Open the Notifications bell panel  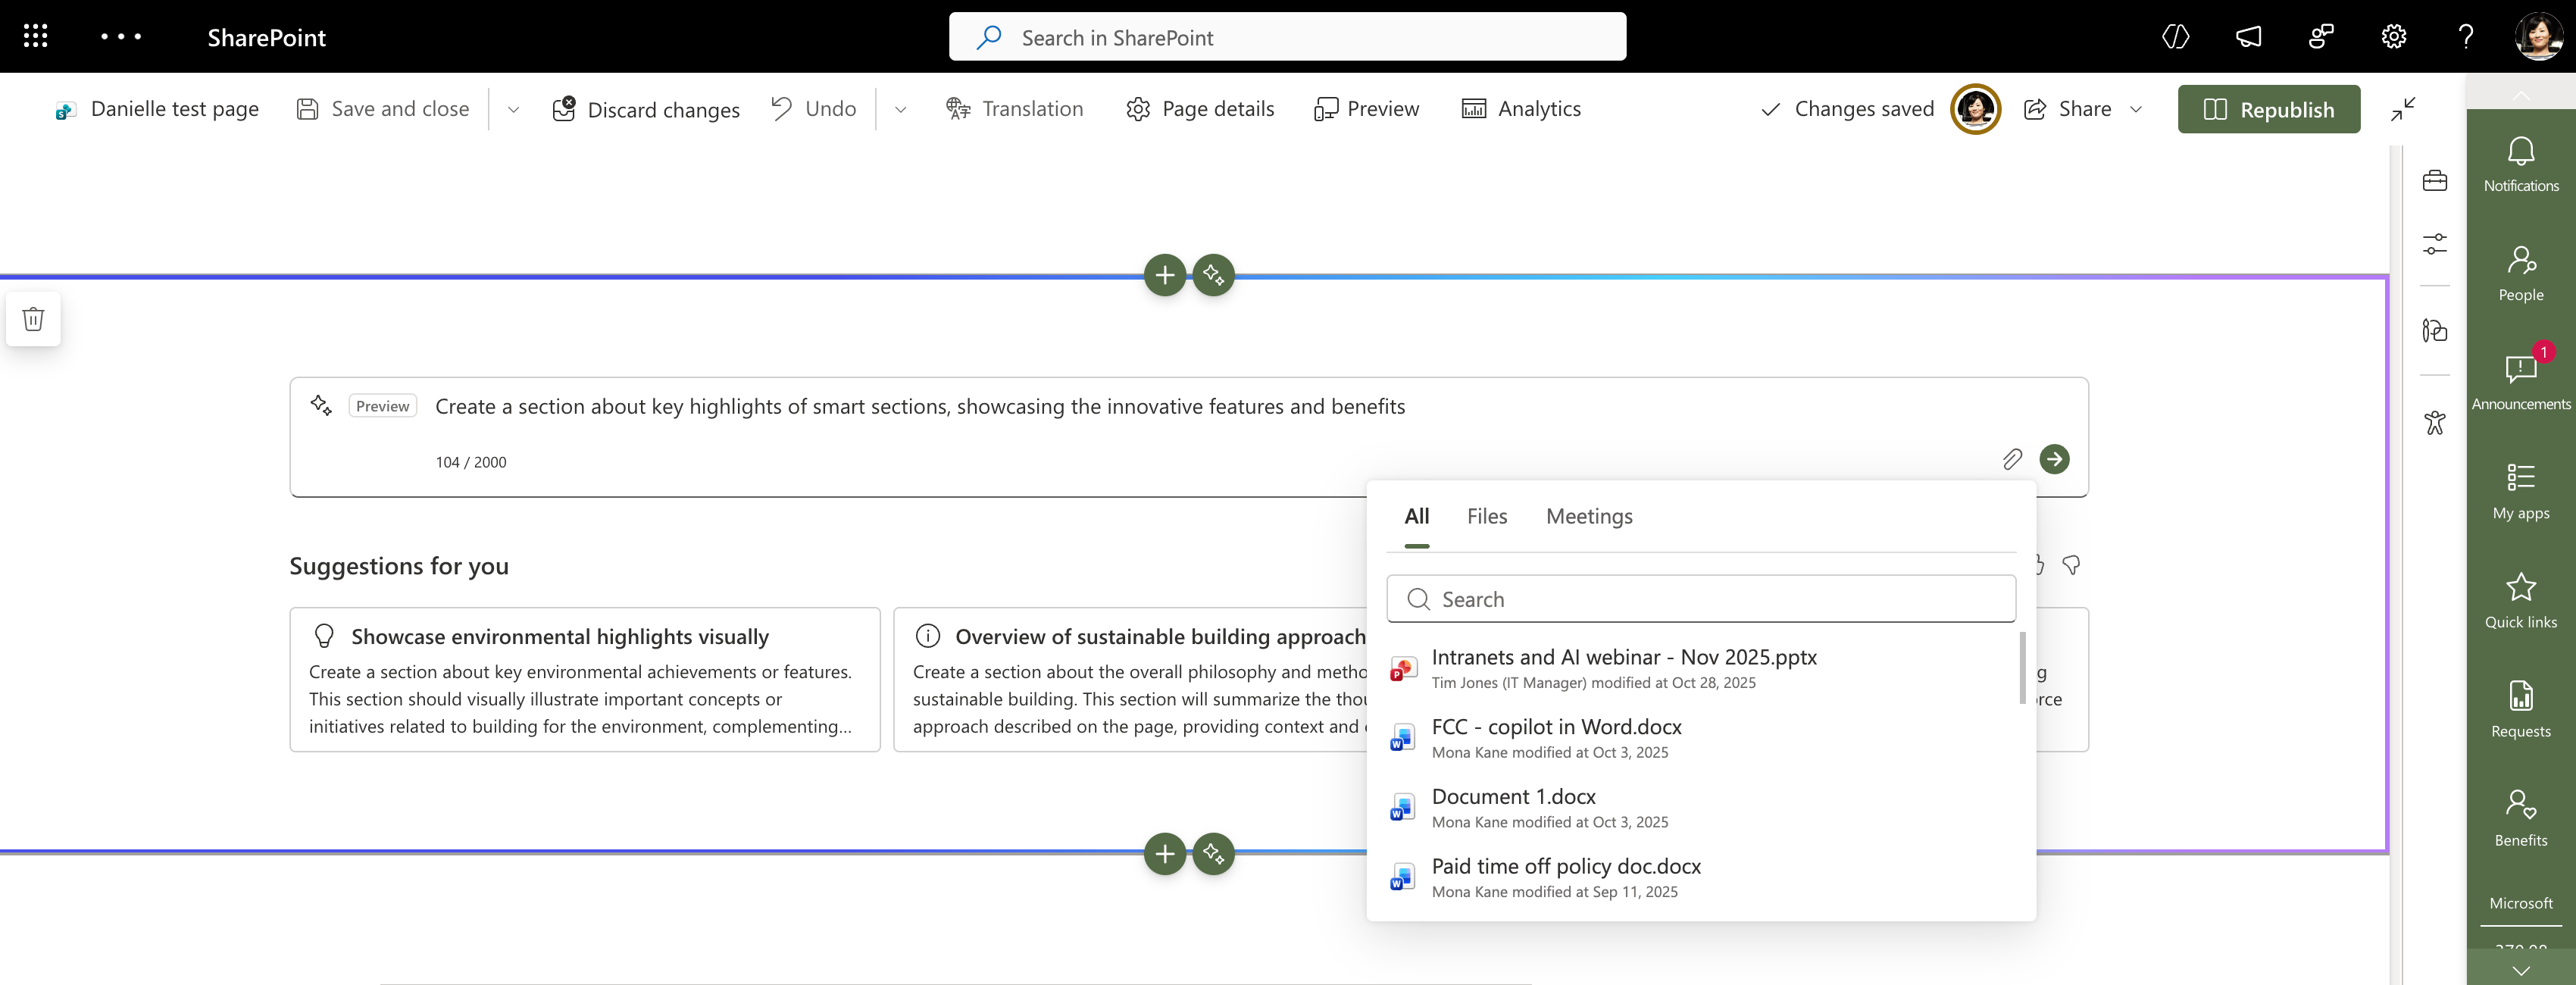click(x=2520, y=165)
